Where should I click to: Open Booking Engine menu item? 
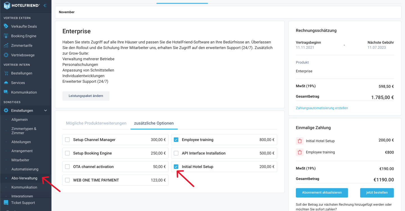[x=24, y=36]
